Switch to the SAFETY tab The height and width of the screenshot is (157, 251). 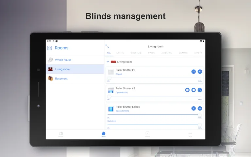click(x=198, y=53)
